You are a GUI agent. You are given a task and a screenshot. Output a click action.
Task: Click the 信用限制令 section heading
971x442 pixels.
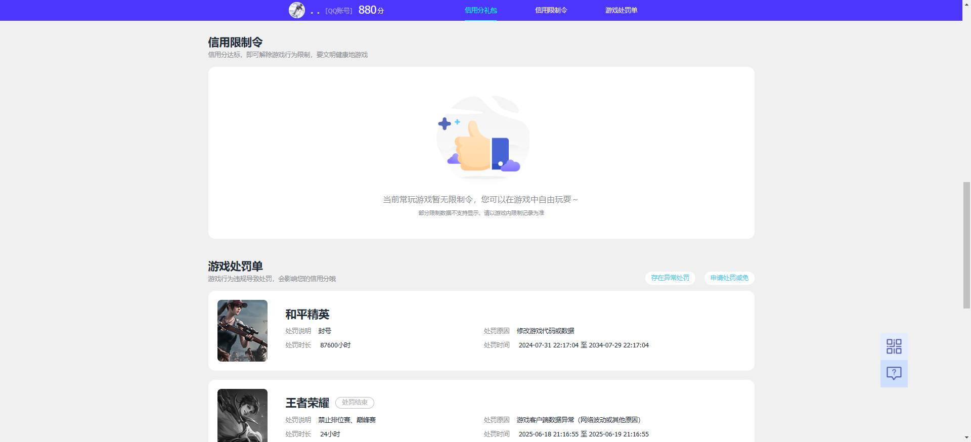click(235, 42)
